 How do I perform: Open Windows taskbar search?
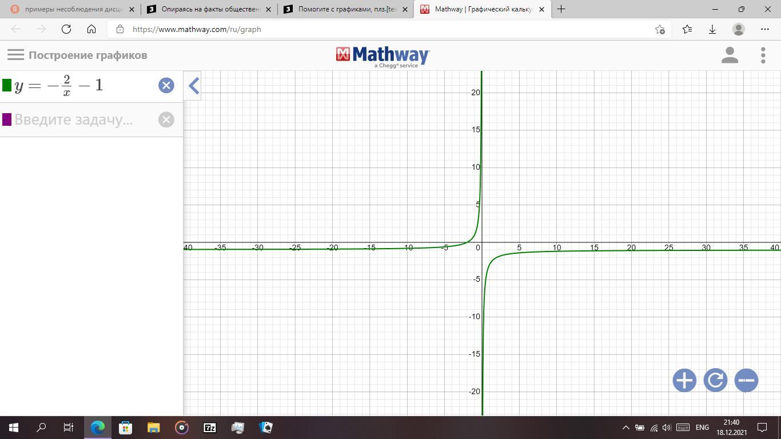41,427
